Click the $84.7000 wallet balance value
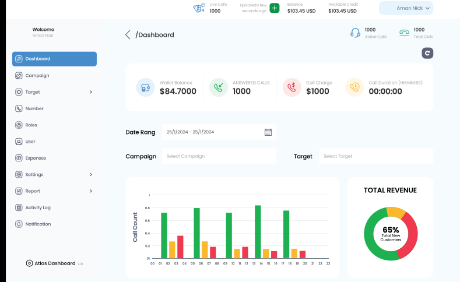Viewport: 460px width, 282px height. pos(178,91)
